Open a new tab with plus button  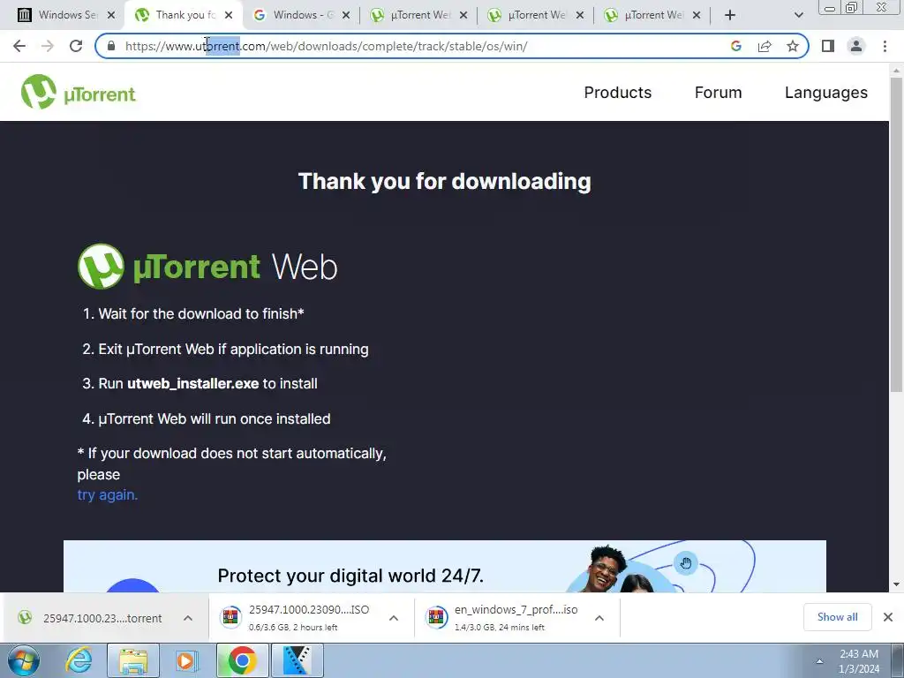[x=730, y=15]
